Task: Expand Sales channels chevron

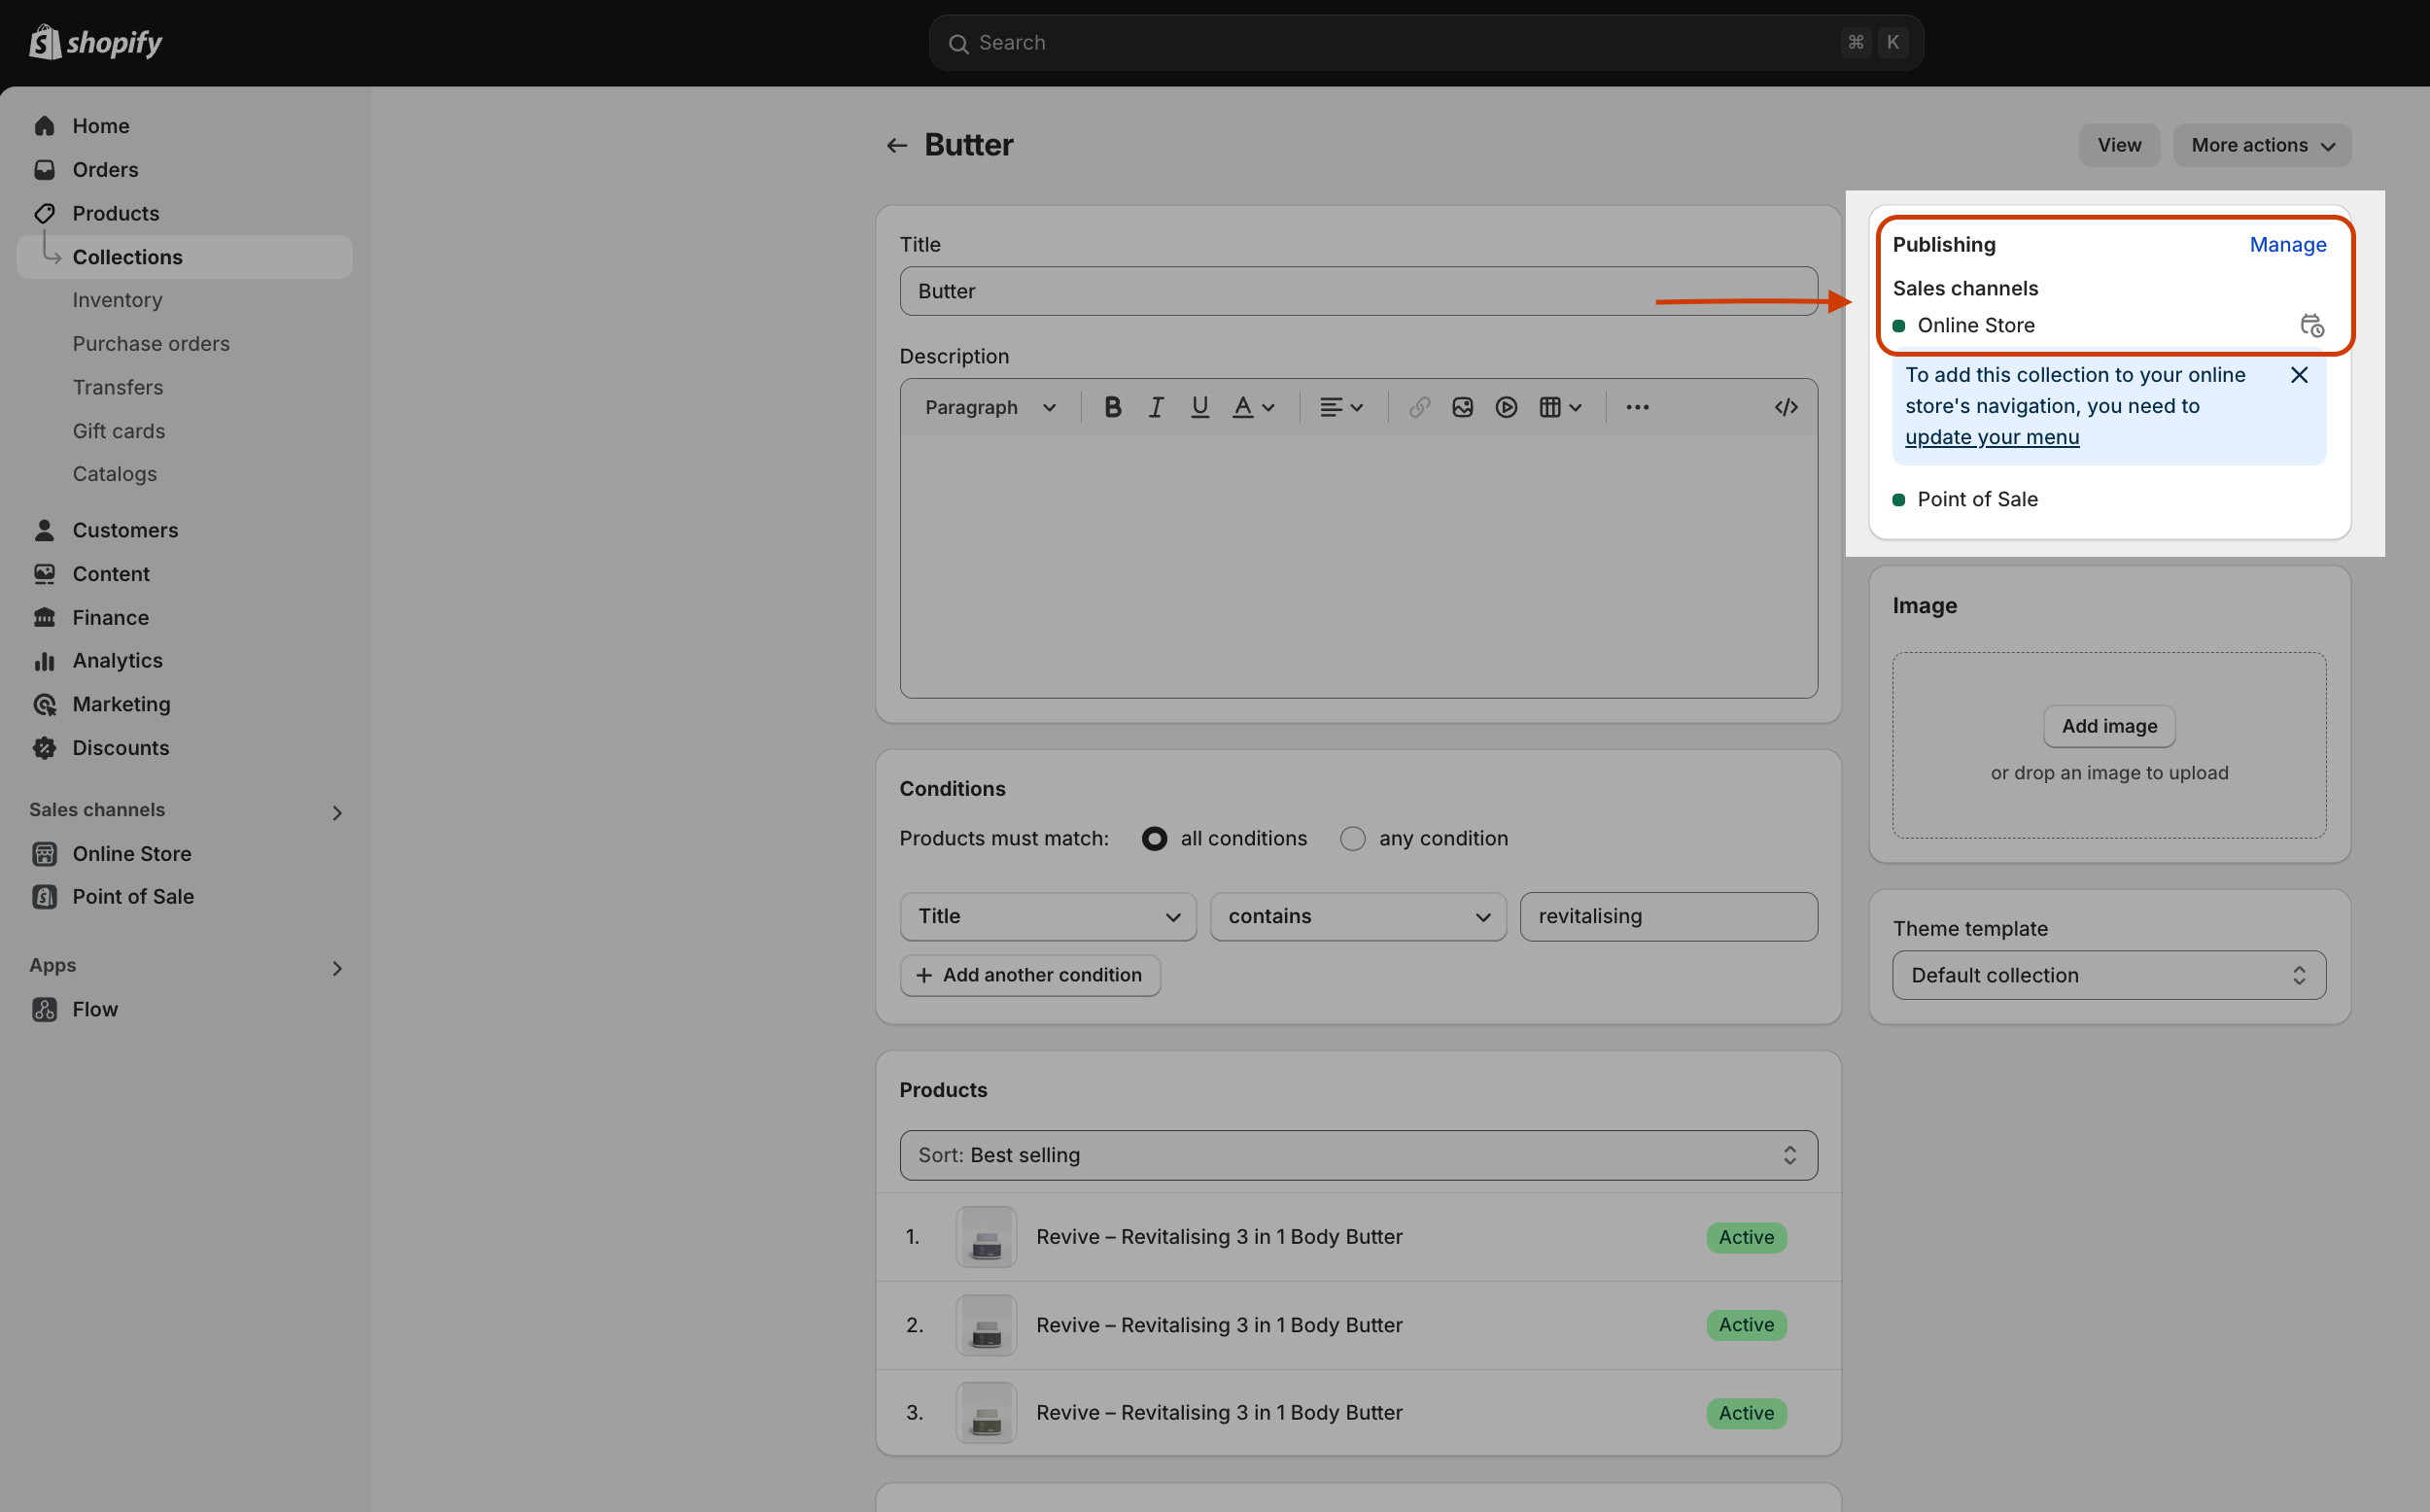Action: 337,813
